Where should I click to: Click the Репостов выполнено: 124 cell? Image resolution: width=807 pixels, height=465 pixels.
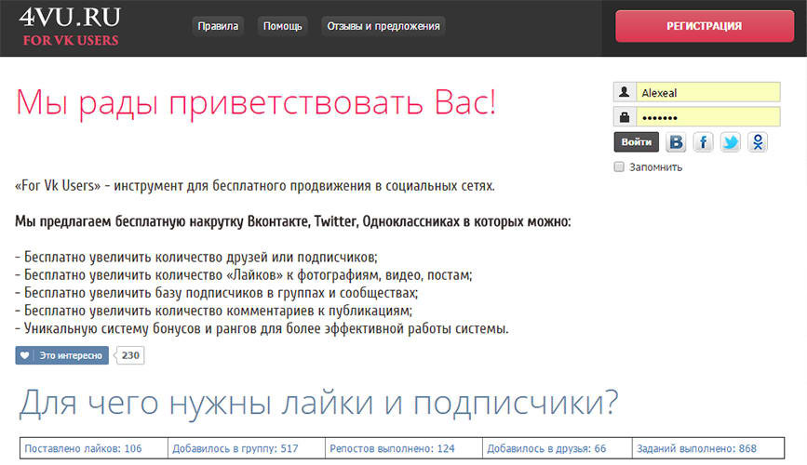click(x=404, y=448)
